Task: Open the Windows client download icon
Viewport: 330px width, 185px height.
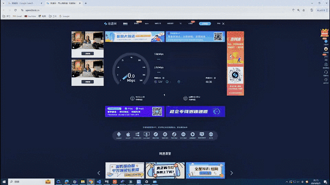Action: 137,135
